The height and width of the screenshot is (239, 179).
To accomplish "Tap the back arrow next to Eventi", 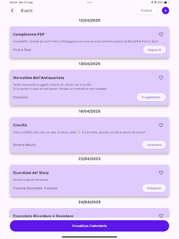I will pyautogui.click(x=12, y=11).
